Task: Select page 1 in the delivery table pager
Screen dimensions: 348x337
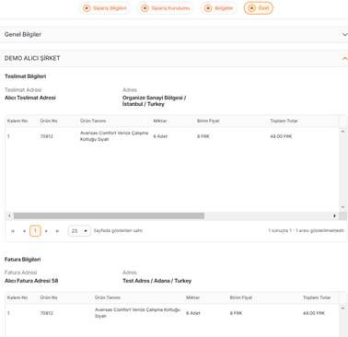Action: [x=35, y=231]
